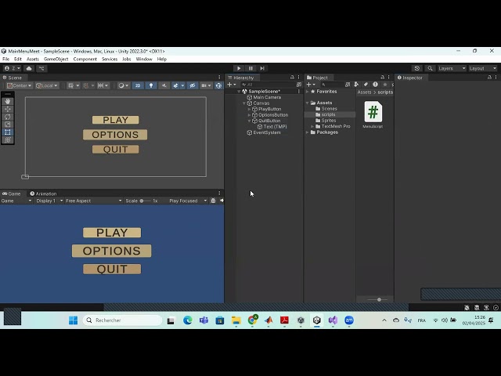Open Scene draw mode dropdown
This screenshot has height=376, width=501.
tap(123, 85)
